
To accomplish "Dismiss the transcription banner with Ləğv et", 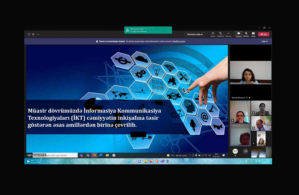I will point(264,41).
